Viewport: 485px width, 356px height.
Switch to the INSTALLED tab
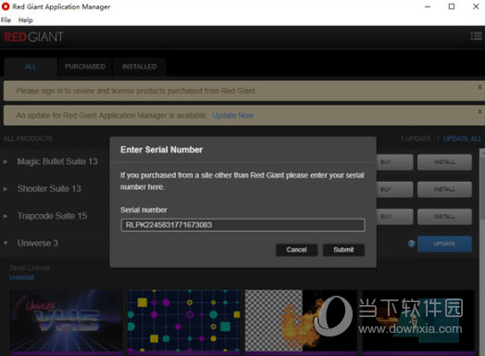coord(139,67)
